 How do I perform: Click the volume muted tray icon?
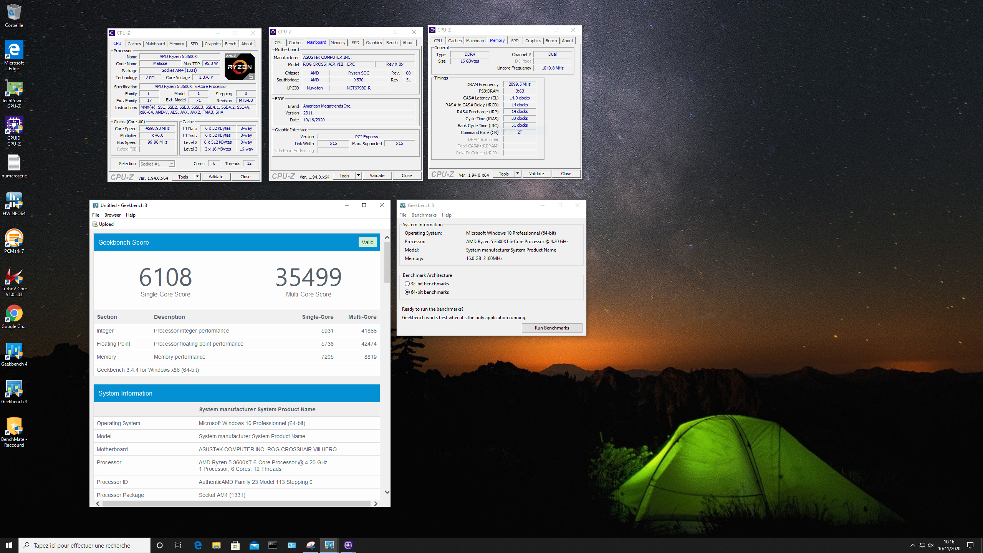coord(931,545)
